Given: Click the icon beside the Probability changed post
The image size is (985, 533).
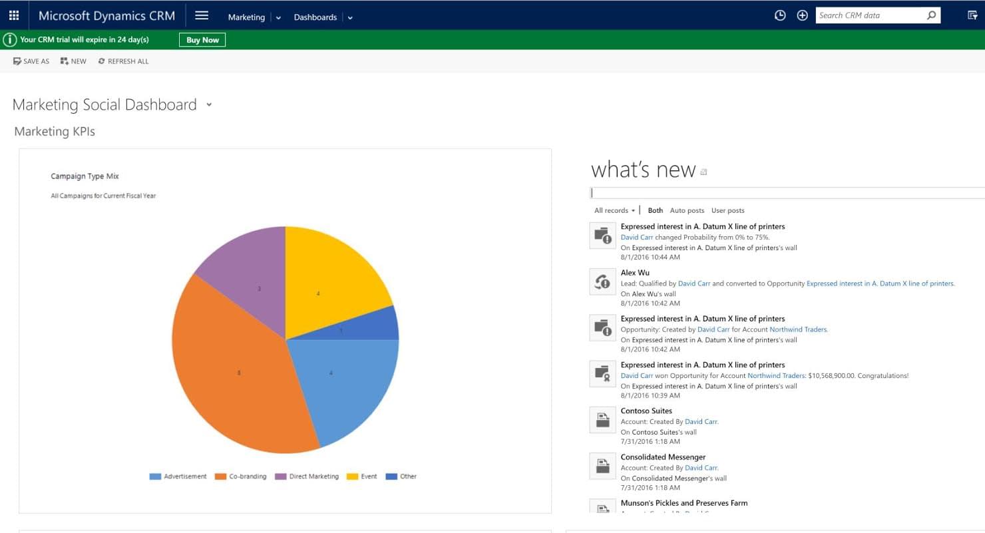Looking at the screenshot, I should (x=602, y=236).
